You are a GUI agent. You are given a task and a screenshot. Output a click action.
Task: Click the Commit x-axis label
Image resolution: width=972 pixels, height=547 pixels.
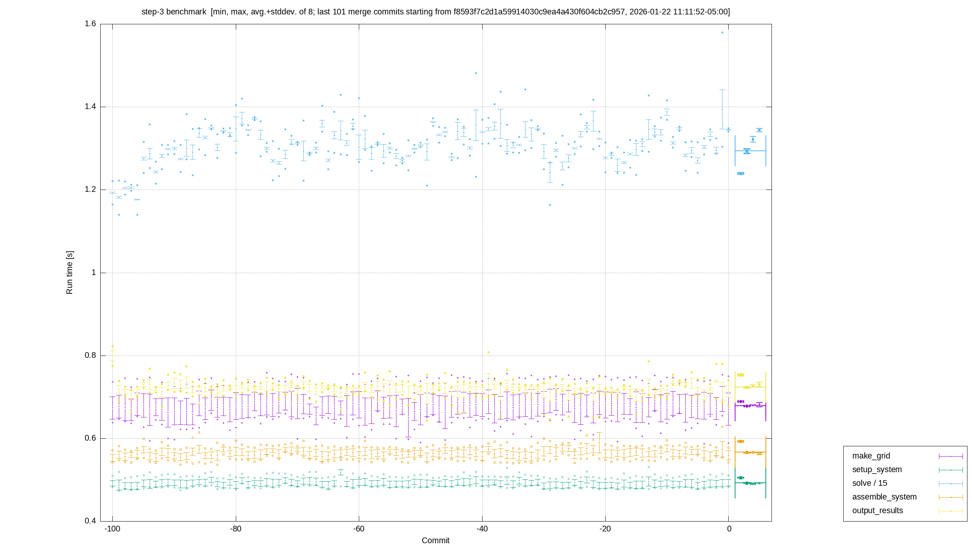(436, 541)
